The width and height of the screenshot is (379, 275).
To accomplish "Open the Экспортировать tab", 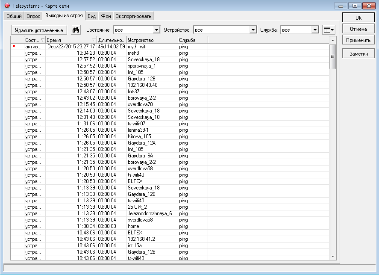I will click(133, 16).
